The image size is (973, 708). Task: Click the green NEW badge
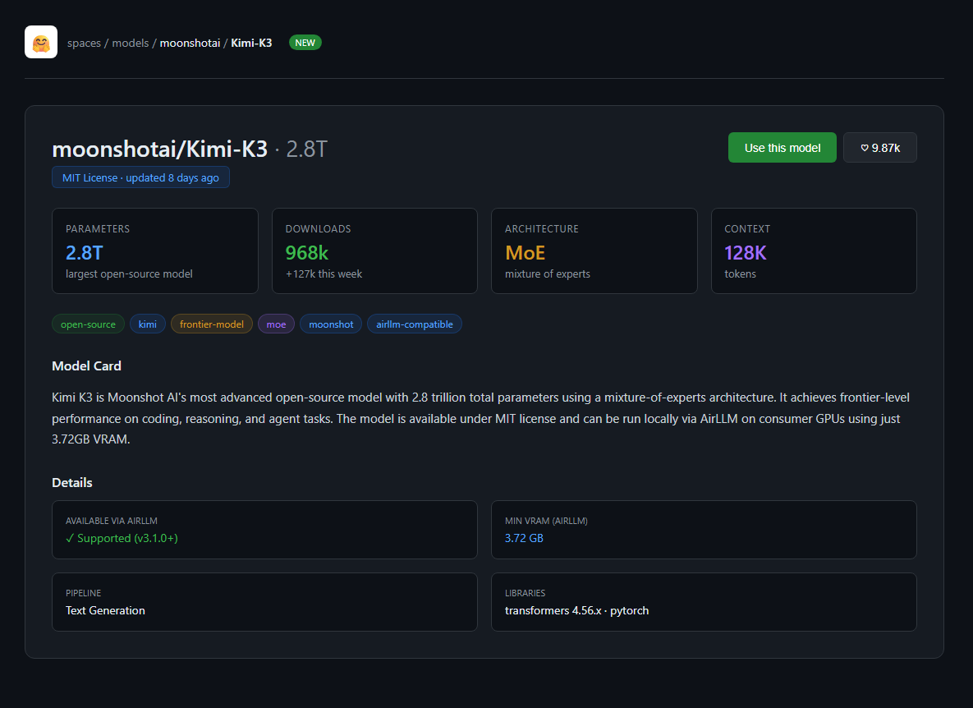[x=305, y=43]
